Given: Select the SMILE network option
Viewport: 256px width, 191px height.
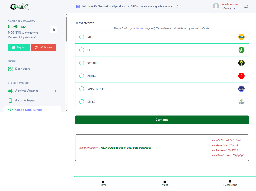Looking at the screenshot, I should point(82,102).
